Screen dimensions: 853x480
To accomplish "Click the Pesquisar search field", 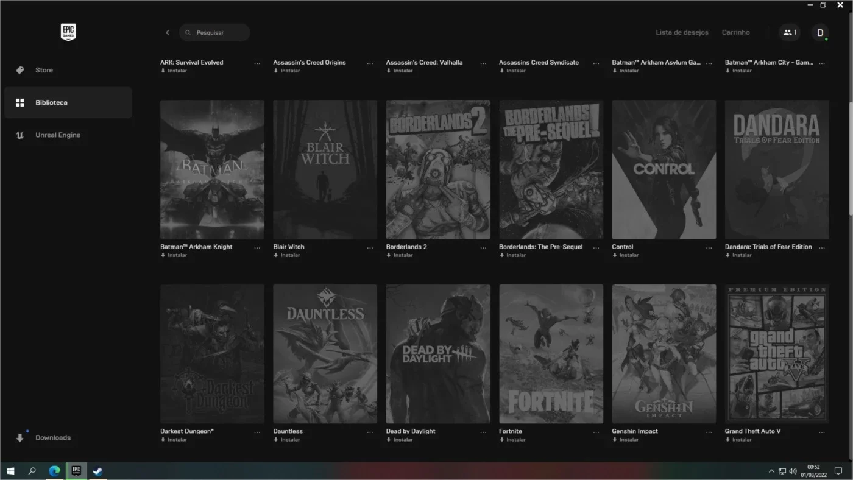I will click(x=214, y=32).
